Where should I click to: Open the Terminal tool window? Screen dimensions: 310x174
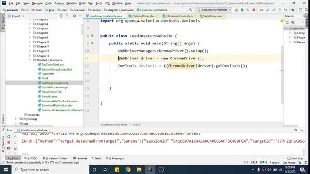(80, 158)
